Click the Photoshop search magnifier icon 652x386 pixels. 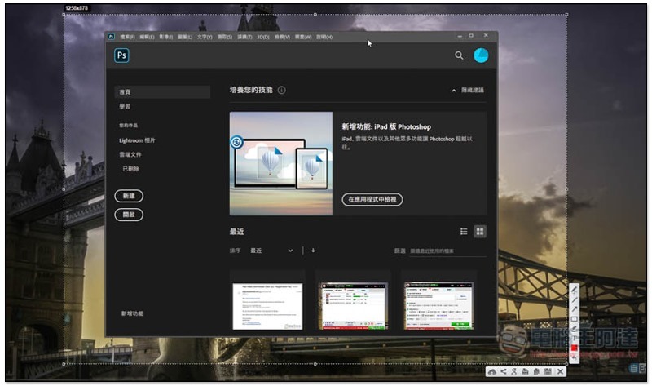click(x=459, y=55)
